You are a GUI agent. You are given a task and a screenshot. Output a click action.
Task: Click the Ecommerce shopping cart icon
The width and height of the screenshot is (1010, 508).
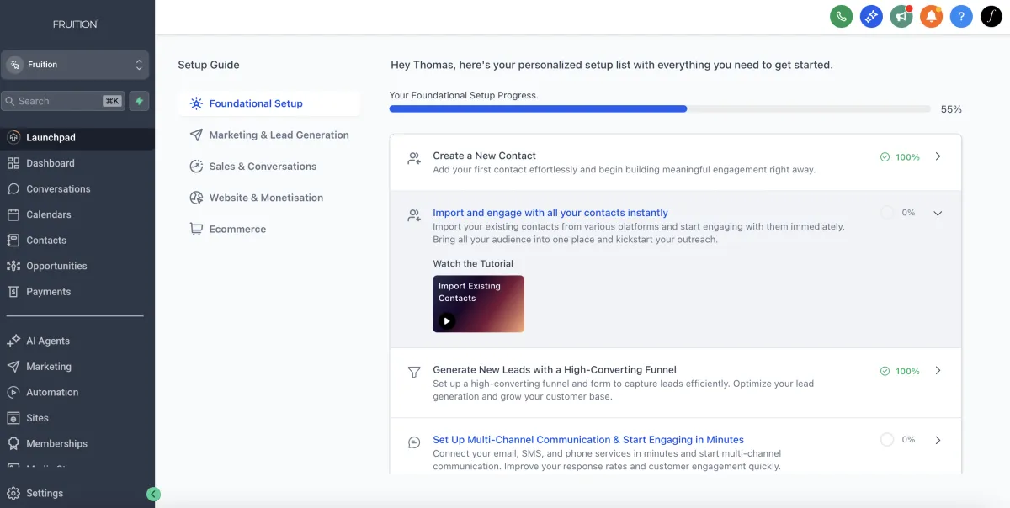click(x=196, y=229)
